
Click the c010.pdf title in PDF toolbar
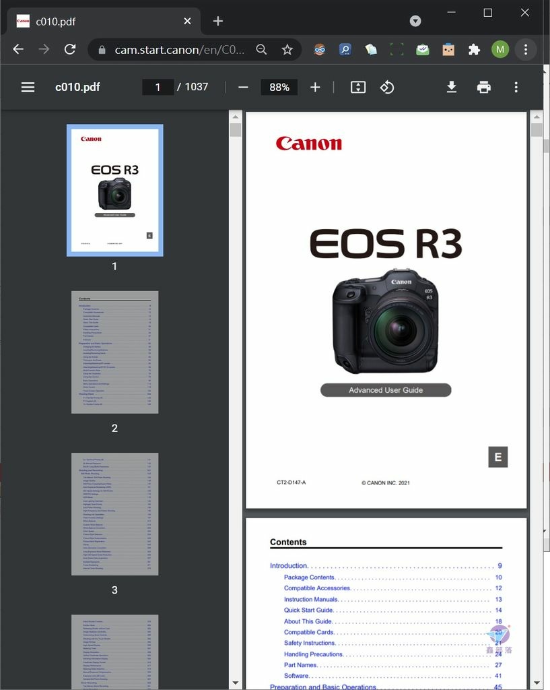pyautogui.click(x=77, y=87)
